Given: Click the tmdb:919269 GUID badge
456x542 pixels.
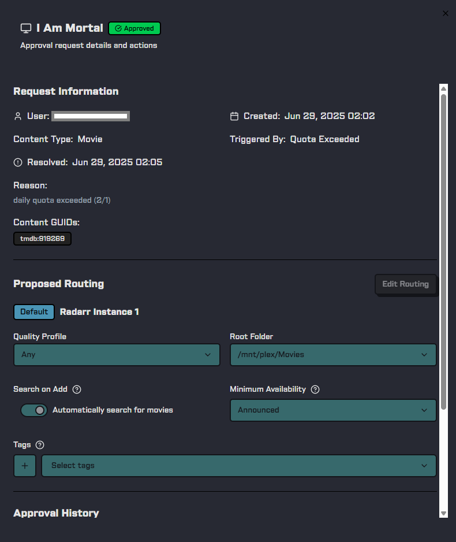Looking at the screenshot, I should pyautogui.click(x=43, y=239).
